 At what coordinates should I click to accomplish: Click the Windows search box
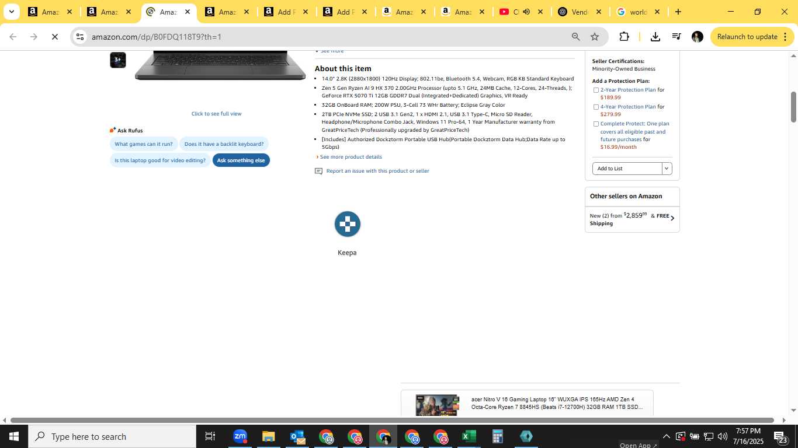112,436
